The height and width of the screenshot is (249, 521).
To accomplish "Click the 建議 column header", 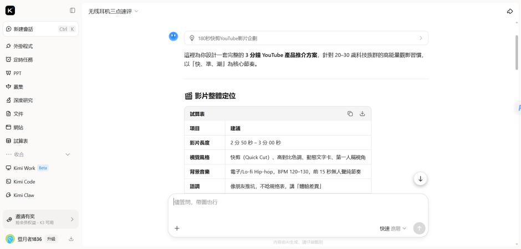I will 298,128.
